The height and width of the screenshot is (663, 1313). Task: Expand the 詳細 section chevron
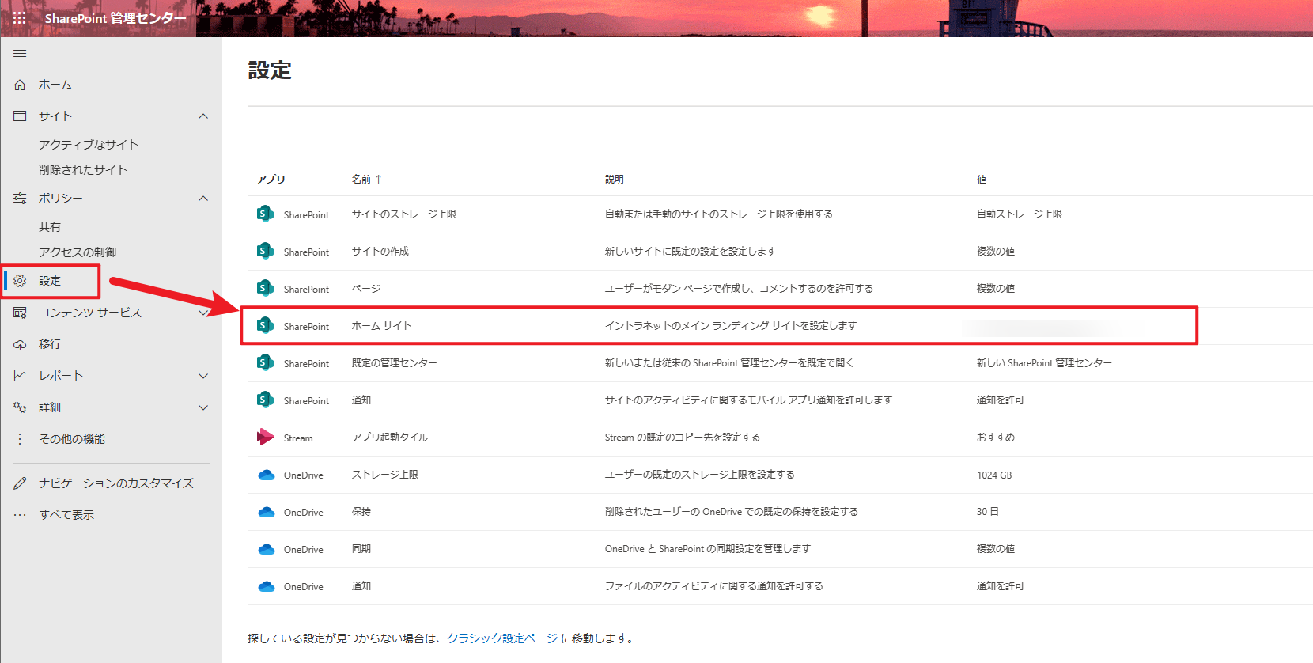(203, 407)
